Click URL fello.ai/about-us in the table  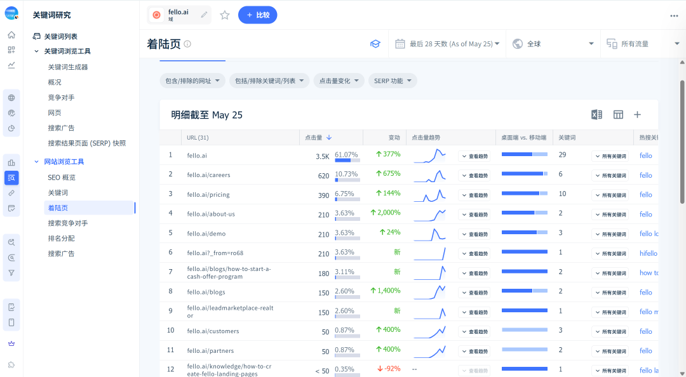point(211,215)
